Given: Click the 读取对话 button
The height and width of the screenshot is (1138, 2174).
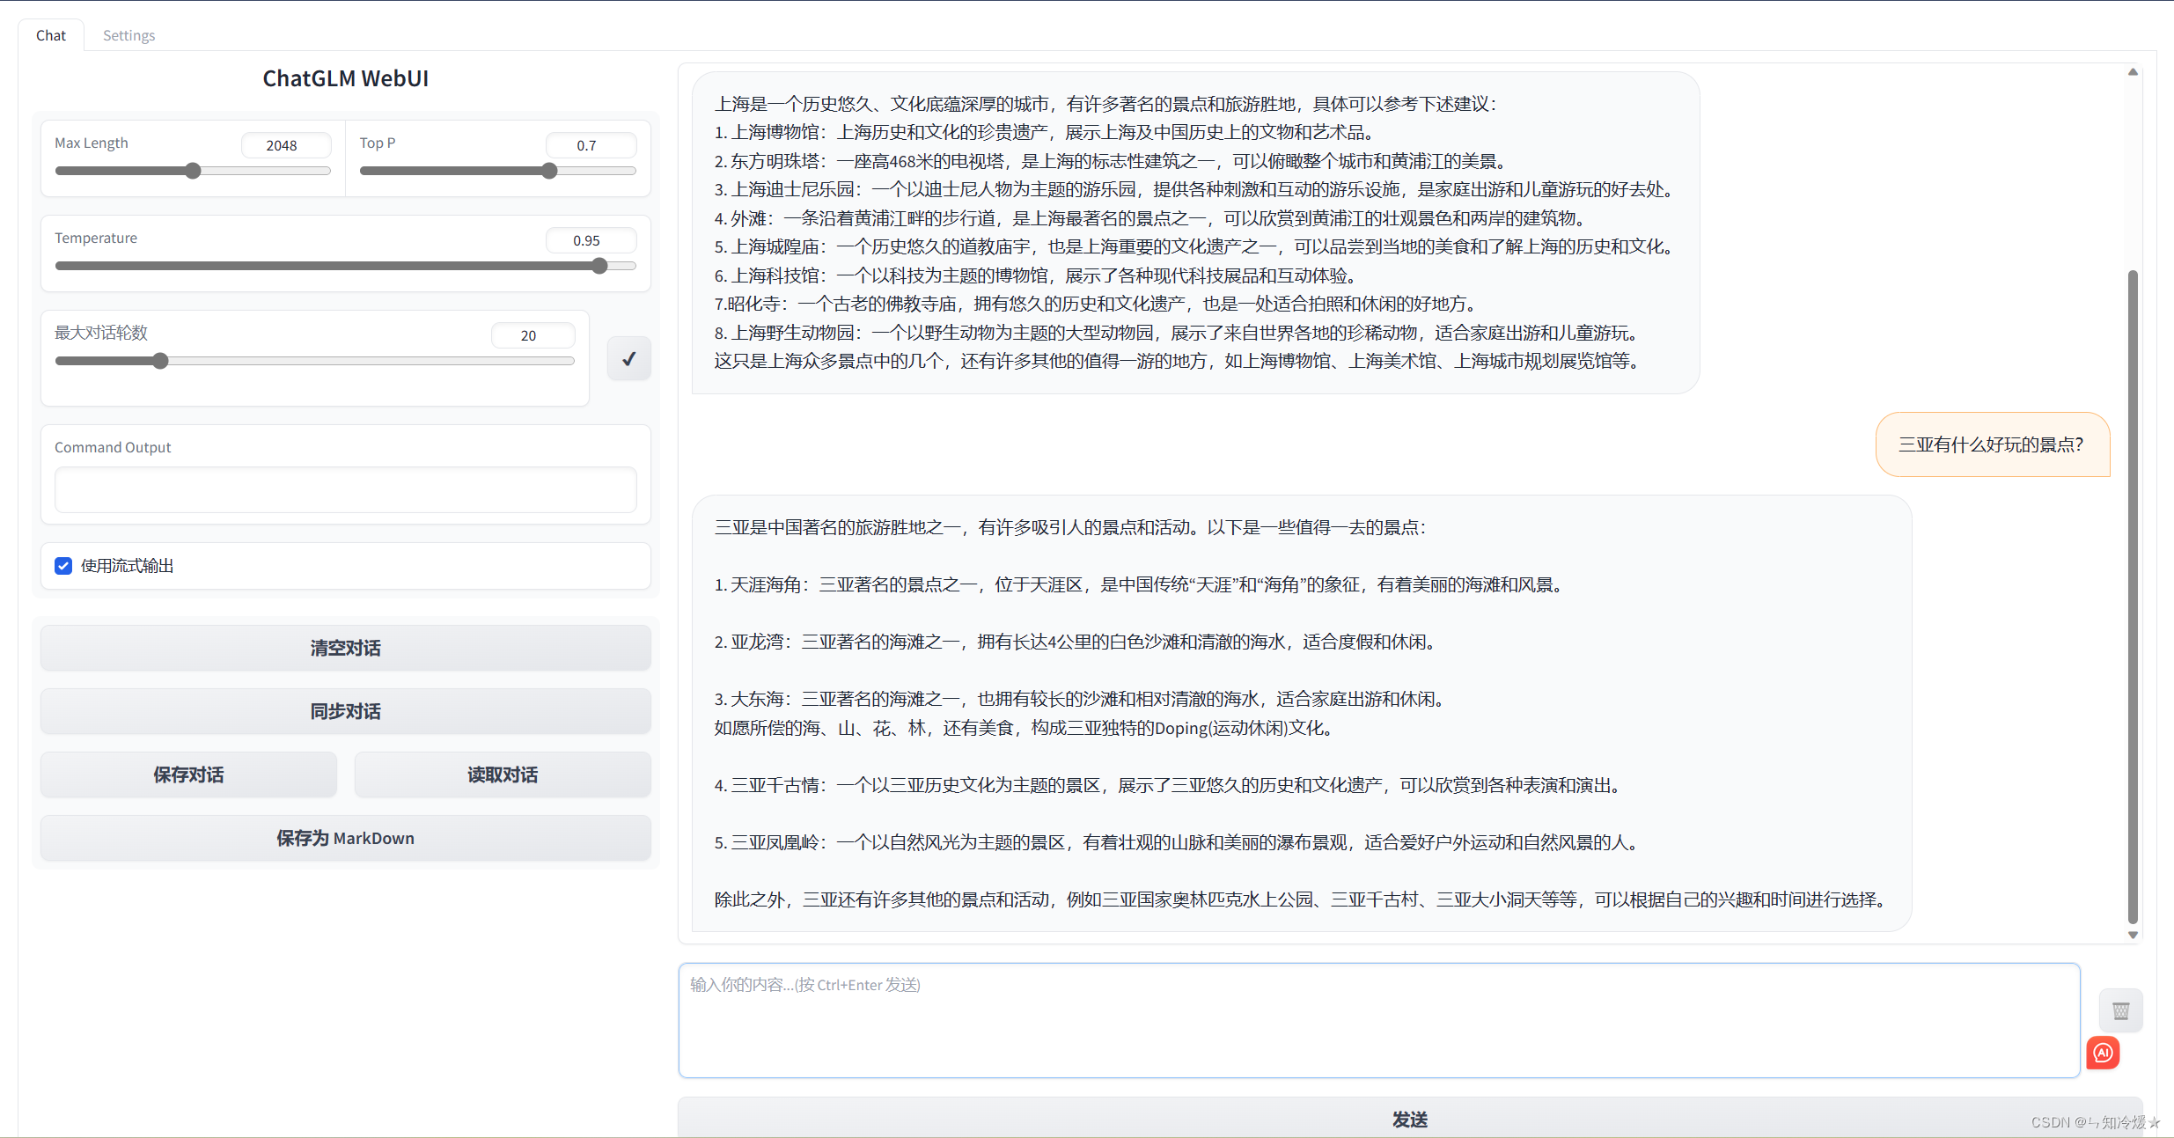Looking at the screenshot, I should click(x=502, y=775).
